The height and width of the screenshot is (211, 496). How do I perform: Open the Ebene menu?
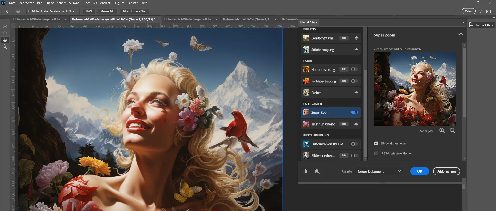[x=50, y=3]
